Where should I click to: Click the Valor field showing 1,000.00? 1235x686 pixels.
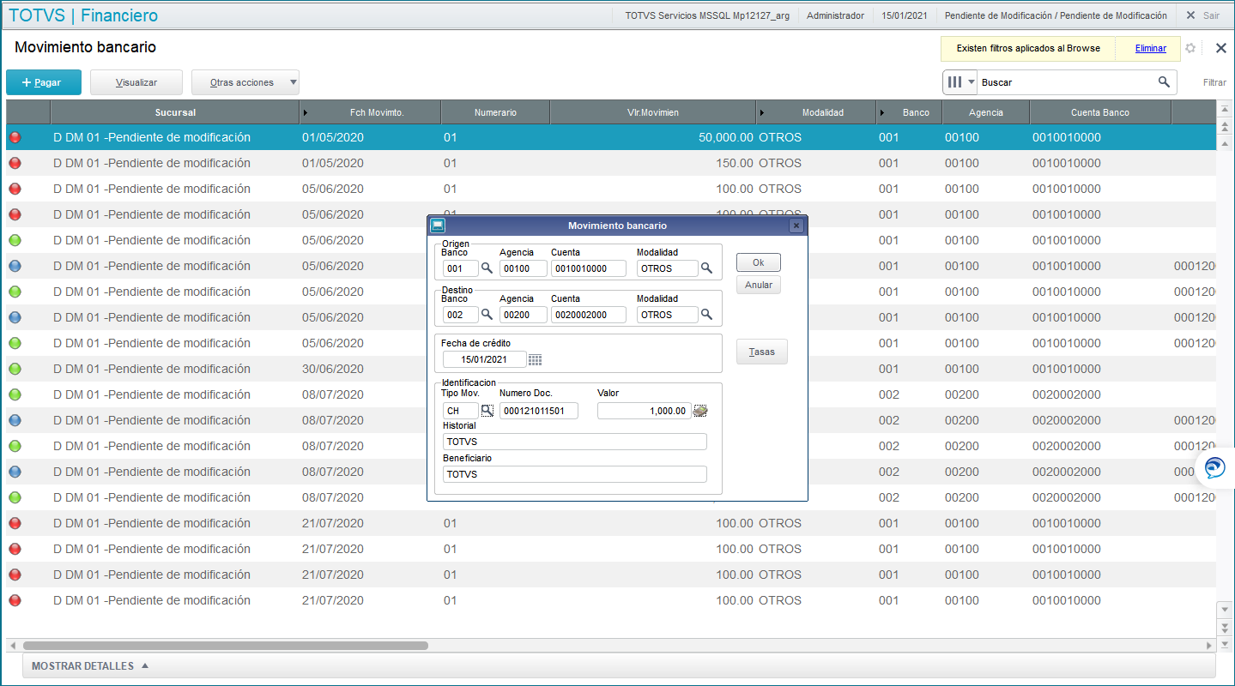point(645,411)
